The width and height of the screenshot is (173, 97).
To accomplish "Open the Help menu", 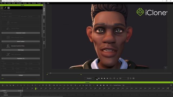I will pos(48,3).
